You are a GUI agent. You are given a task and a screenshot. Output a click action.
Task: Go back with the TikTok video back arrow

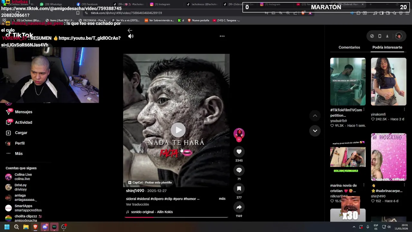(x=130, y=30)
